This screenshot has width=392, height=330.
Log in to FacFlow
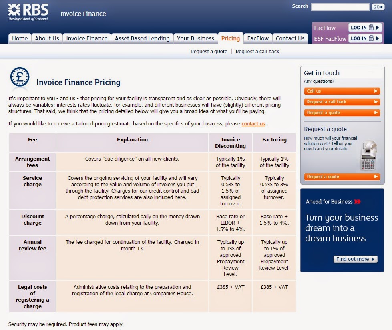365,28
